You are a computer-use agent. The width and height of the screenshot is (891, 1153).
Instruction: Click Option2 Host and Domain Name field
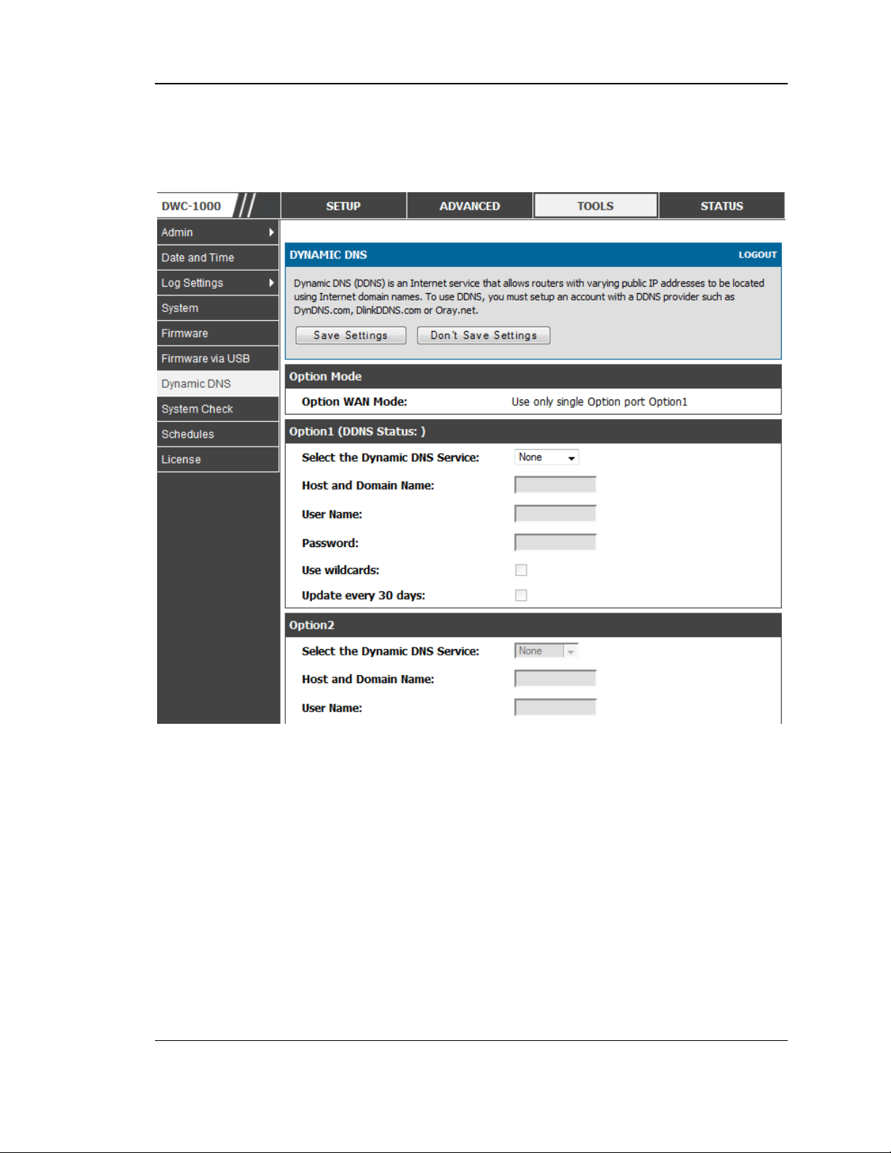tap(555, 679)
